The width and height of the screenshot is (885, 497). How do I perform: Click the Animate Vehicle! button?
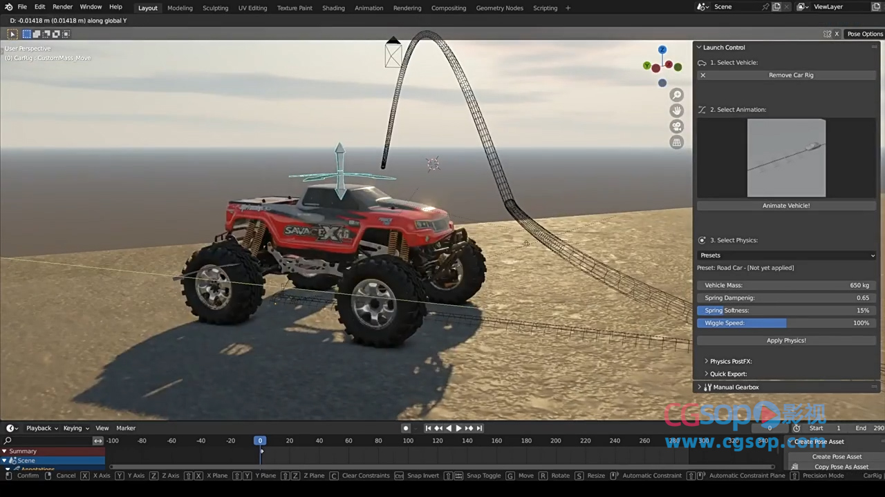coord(786,206)
